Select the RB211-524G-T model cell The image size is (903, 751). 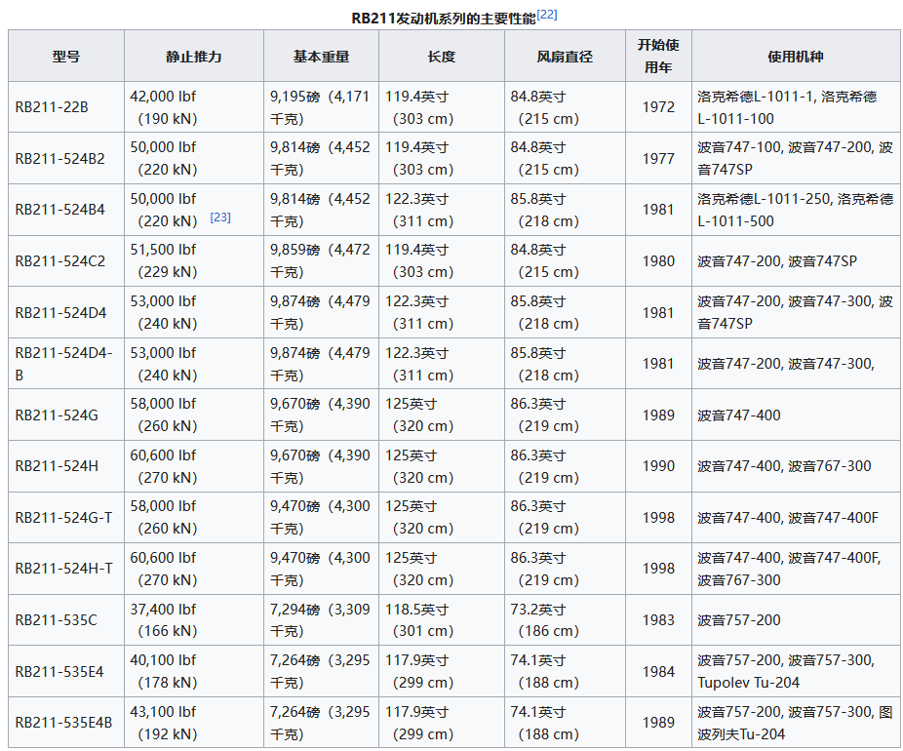(66, 517)
